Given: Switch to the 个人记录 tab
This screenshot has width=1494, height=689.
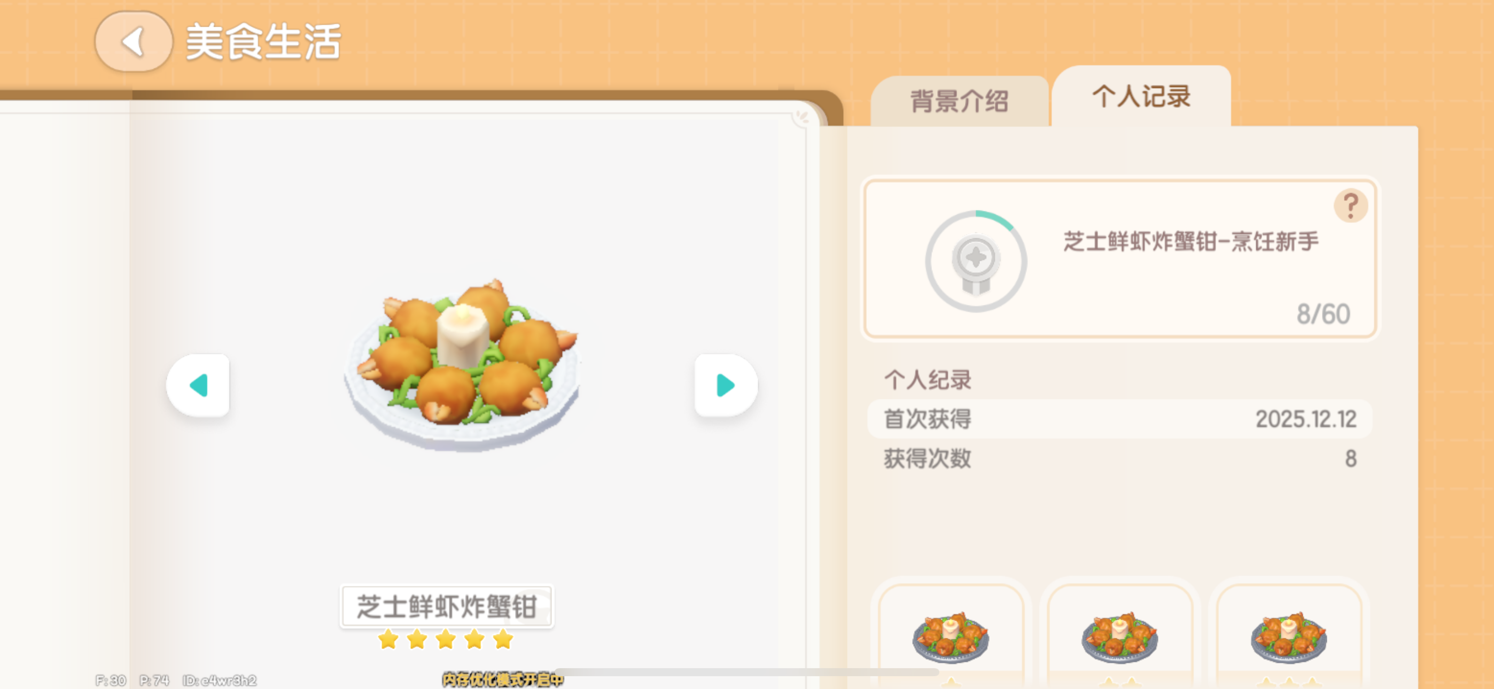Looking at the screenshot, I should tap(1141, 96).
